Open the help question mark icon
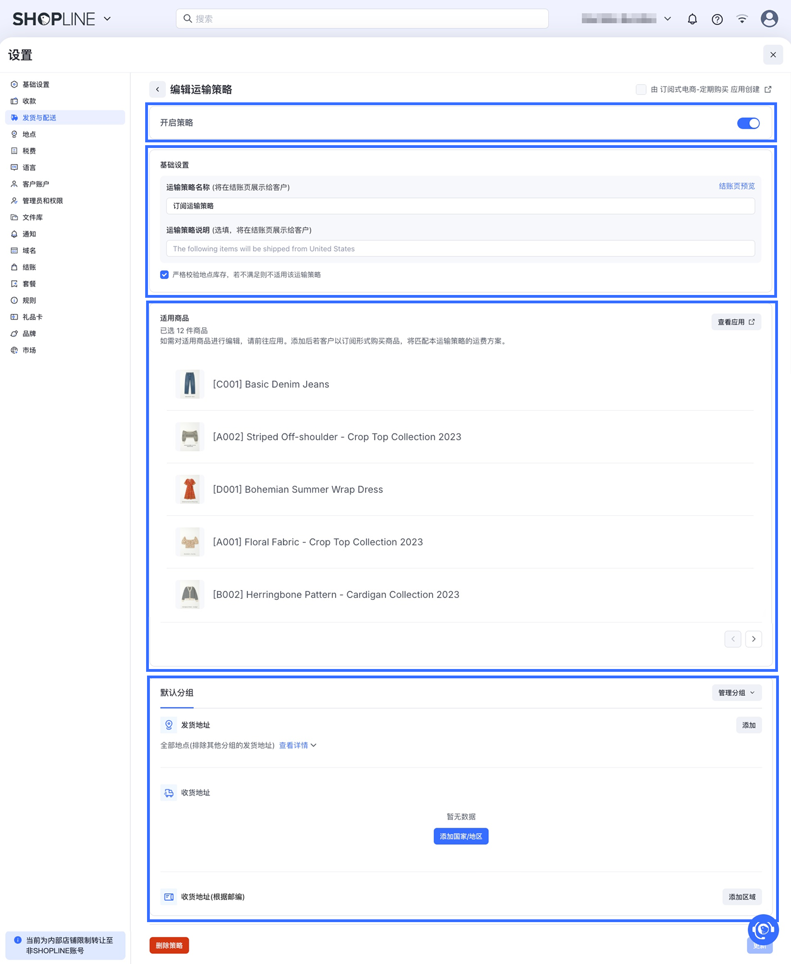Screen dimensions: 791x964 717,19
